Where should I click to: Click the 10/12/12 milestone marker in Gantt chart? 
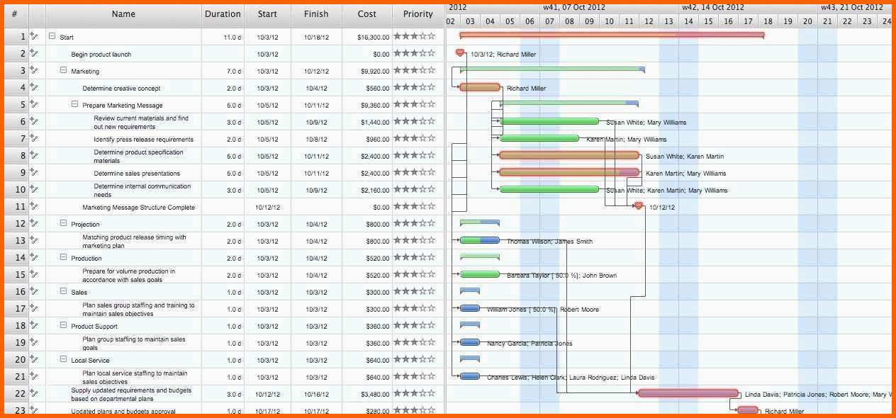(639, 206)
